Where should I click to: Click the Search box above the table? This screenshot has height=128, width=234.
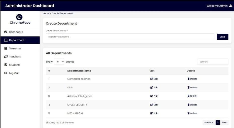(213, 61)
